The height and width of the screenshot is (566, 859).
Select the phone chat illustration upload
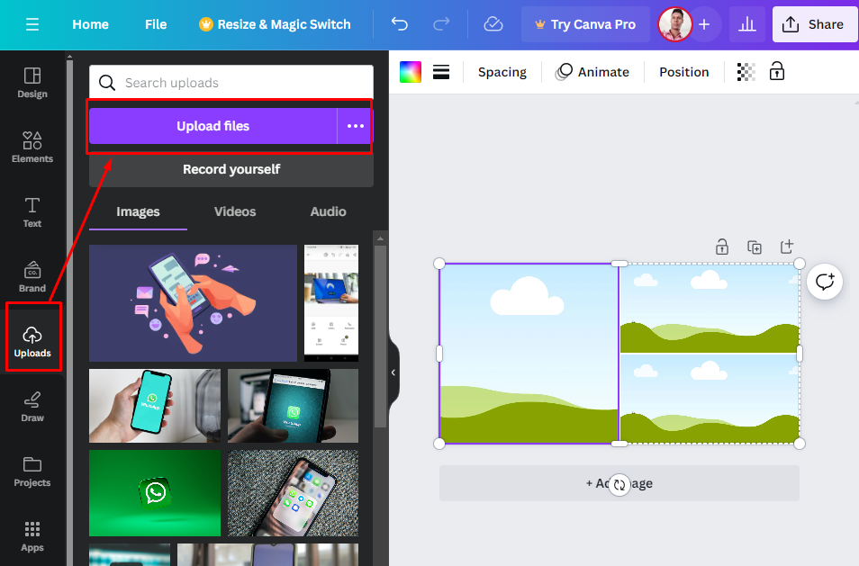[193, 302]
